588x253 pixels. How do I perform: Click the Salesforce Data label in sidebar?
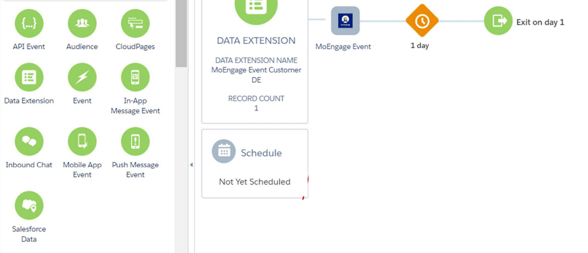point(29,234)
